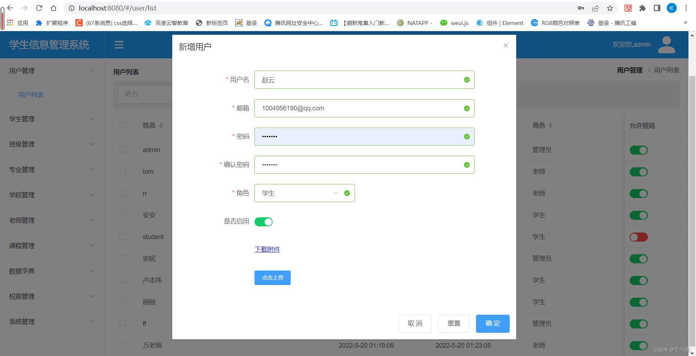
Task: Click the browser back arrow
Action: coord(10,8)
